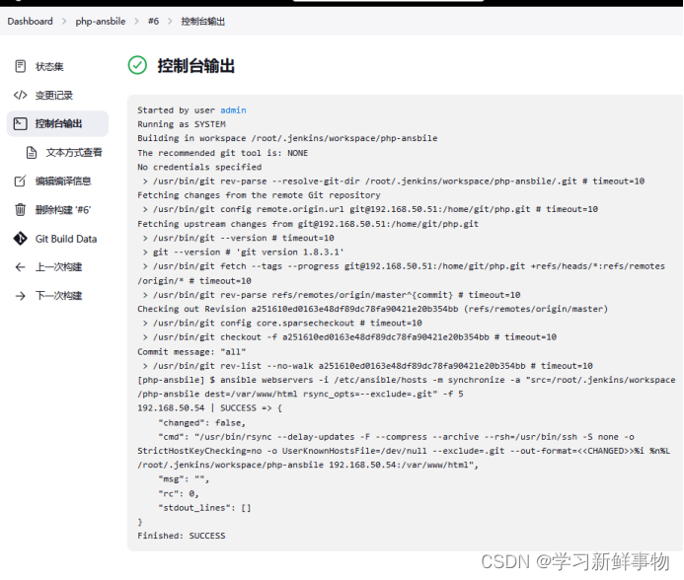
Task: Click the trash can delete icon
Action: click(20, 210)
